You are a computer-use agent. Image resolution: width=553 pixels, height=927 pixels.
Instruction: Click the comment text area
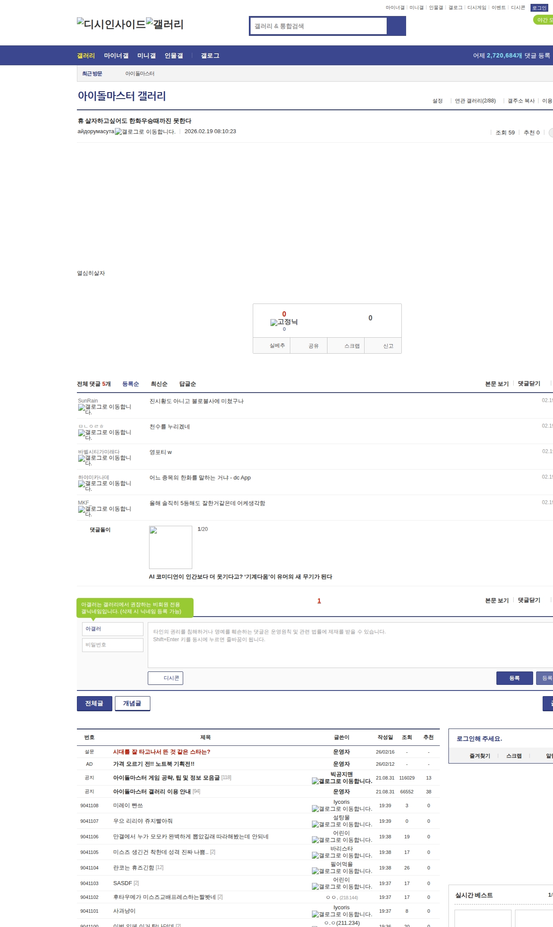click(350, 645)
